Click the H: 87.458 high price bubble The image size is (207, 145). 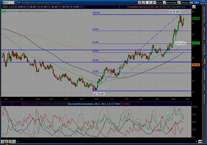[x=175, y=12]
